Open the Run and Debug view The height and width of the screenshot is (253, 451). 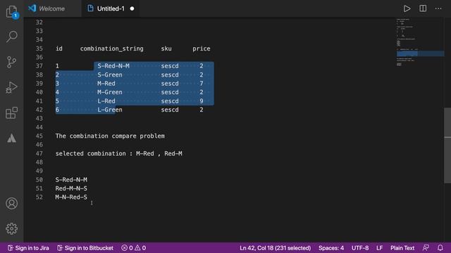tap(11, 87)
